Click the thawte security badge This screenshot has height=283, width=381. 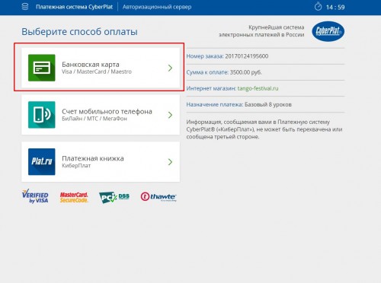158,196
